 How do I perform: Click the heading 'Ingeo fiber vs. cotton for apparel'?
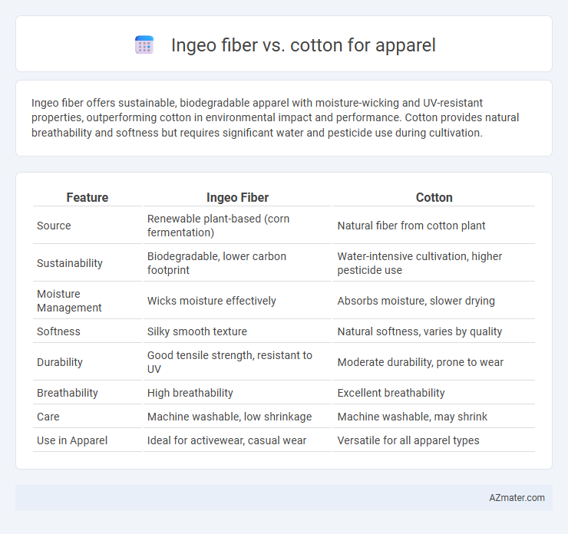(x=303, y=45)
